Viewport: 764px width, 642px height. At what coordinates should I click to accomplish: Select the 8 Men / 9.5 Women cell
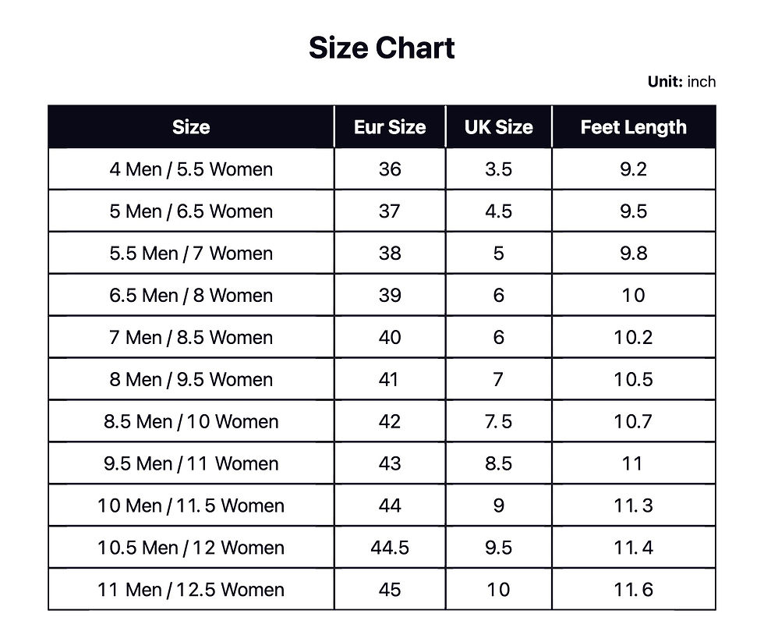191,380
